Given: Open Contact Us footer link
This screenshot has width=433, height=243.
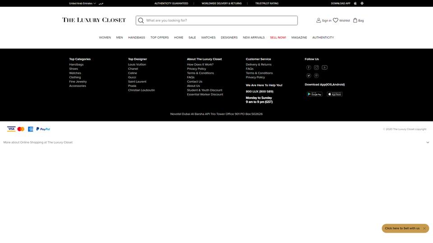Looking at the screenshot, I should (195, 81).
